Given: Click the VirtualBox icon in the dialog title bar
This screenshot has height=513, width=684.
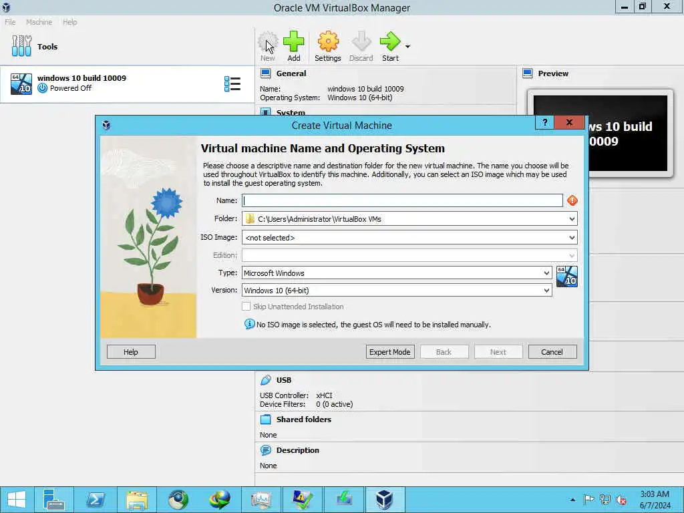Looking at the screenshot, I should [106, 126].
